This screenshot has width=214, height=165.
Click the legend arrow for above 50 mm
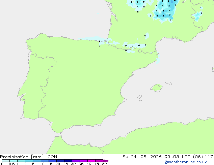(x=107, y=161)
